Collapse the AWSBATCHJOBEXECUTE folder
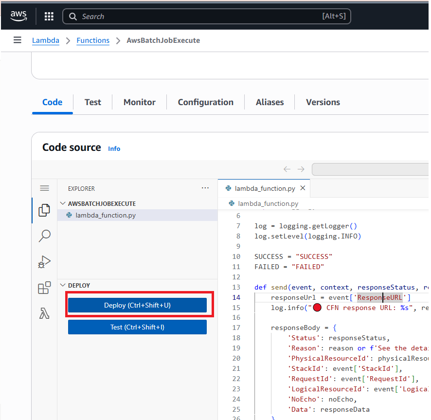 62,203
